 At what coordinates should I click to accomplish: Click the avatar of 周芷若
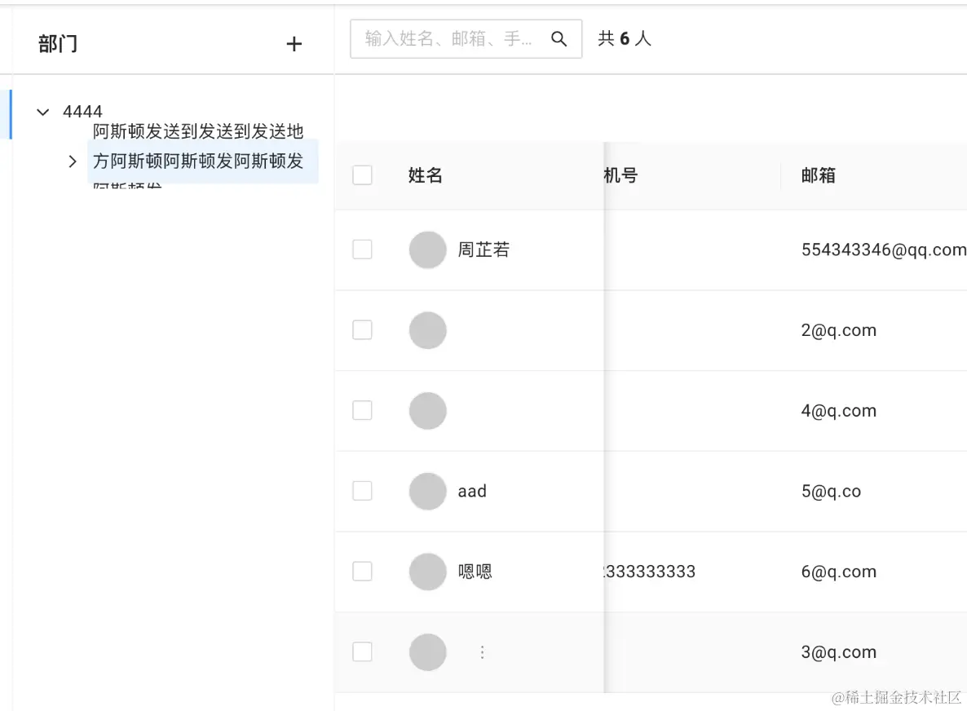(427, 250)
